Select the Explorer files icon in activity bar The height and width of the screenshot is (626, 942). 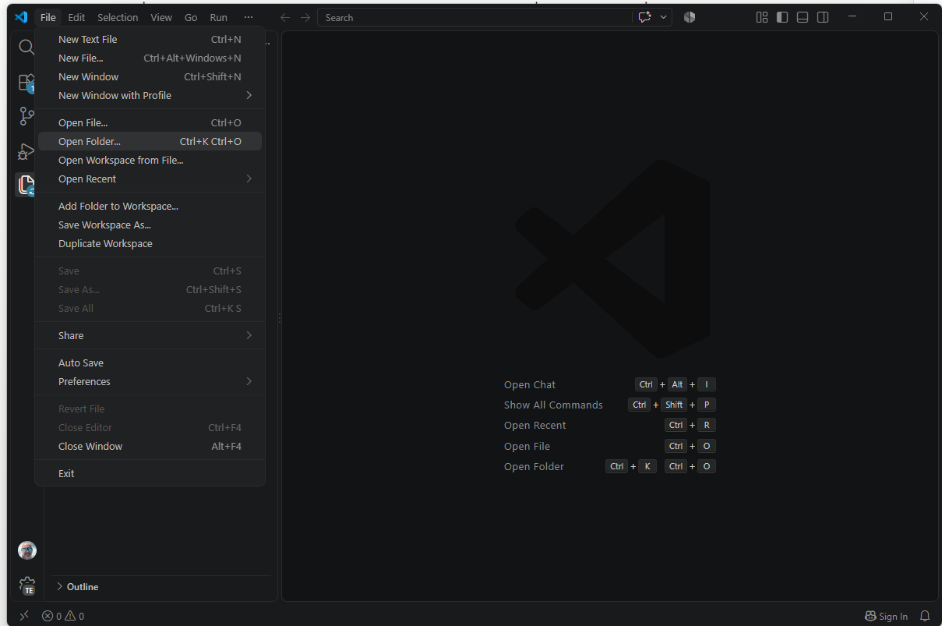point(26,185)
